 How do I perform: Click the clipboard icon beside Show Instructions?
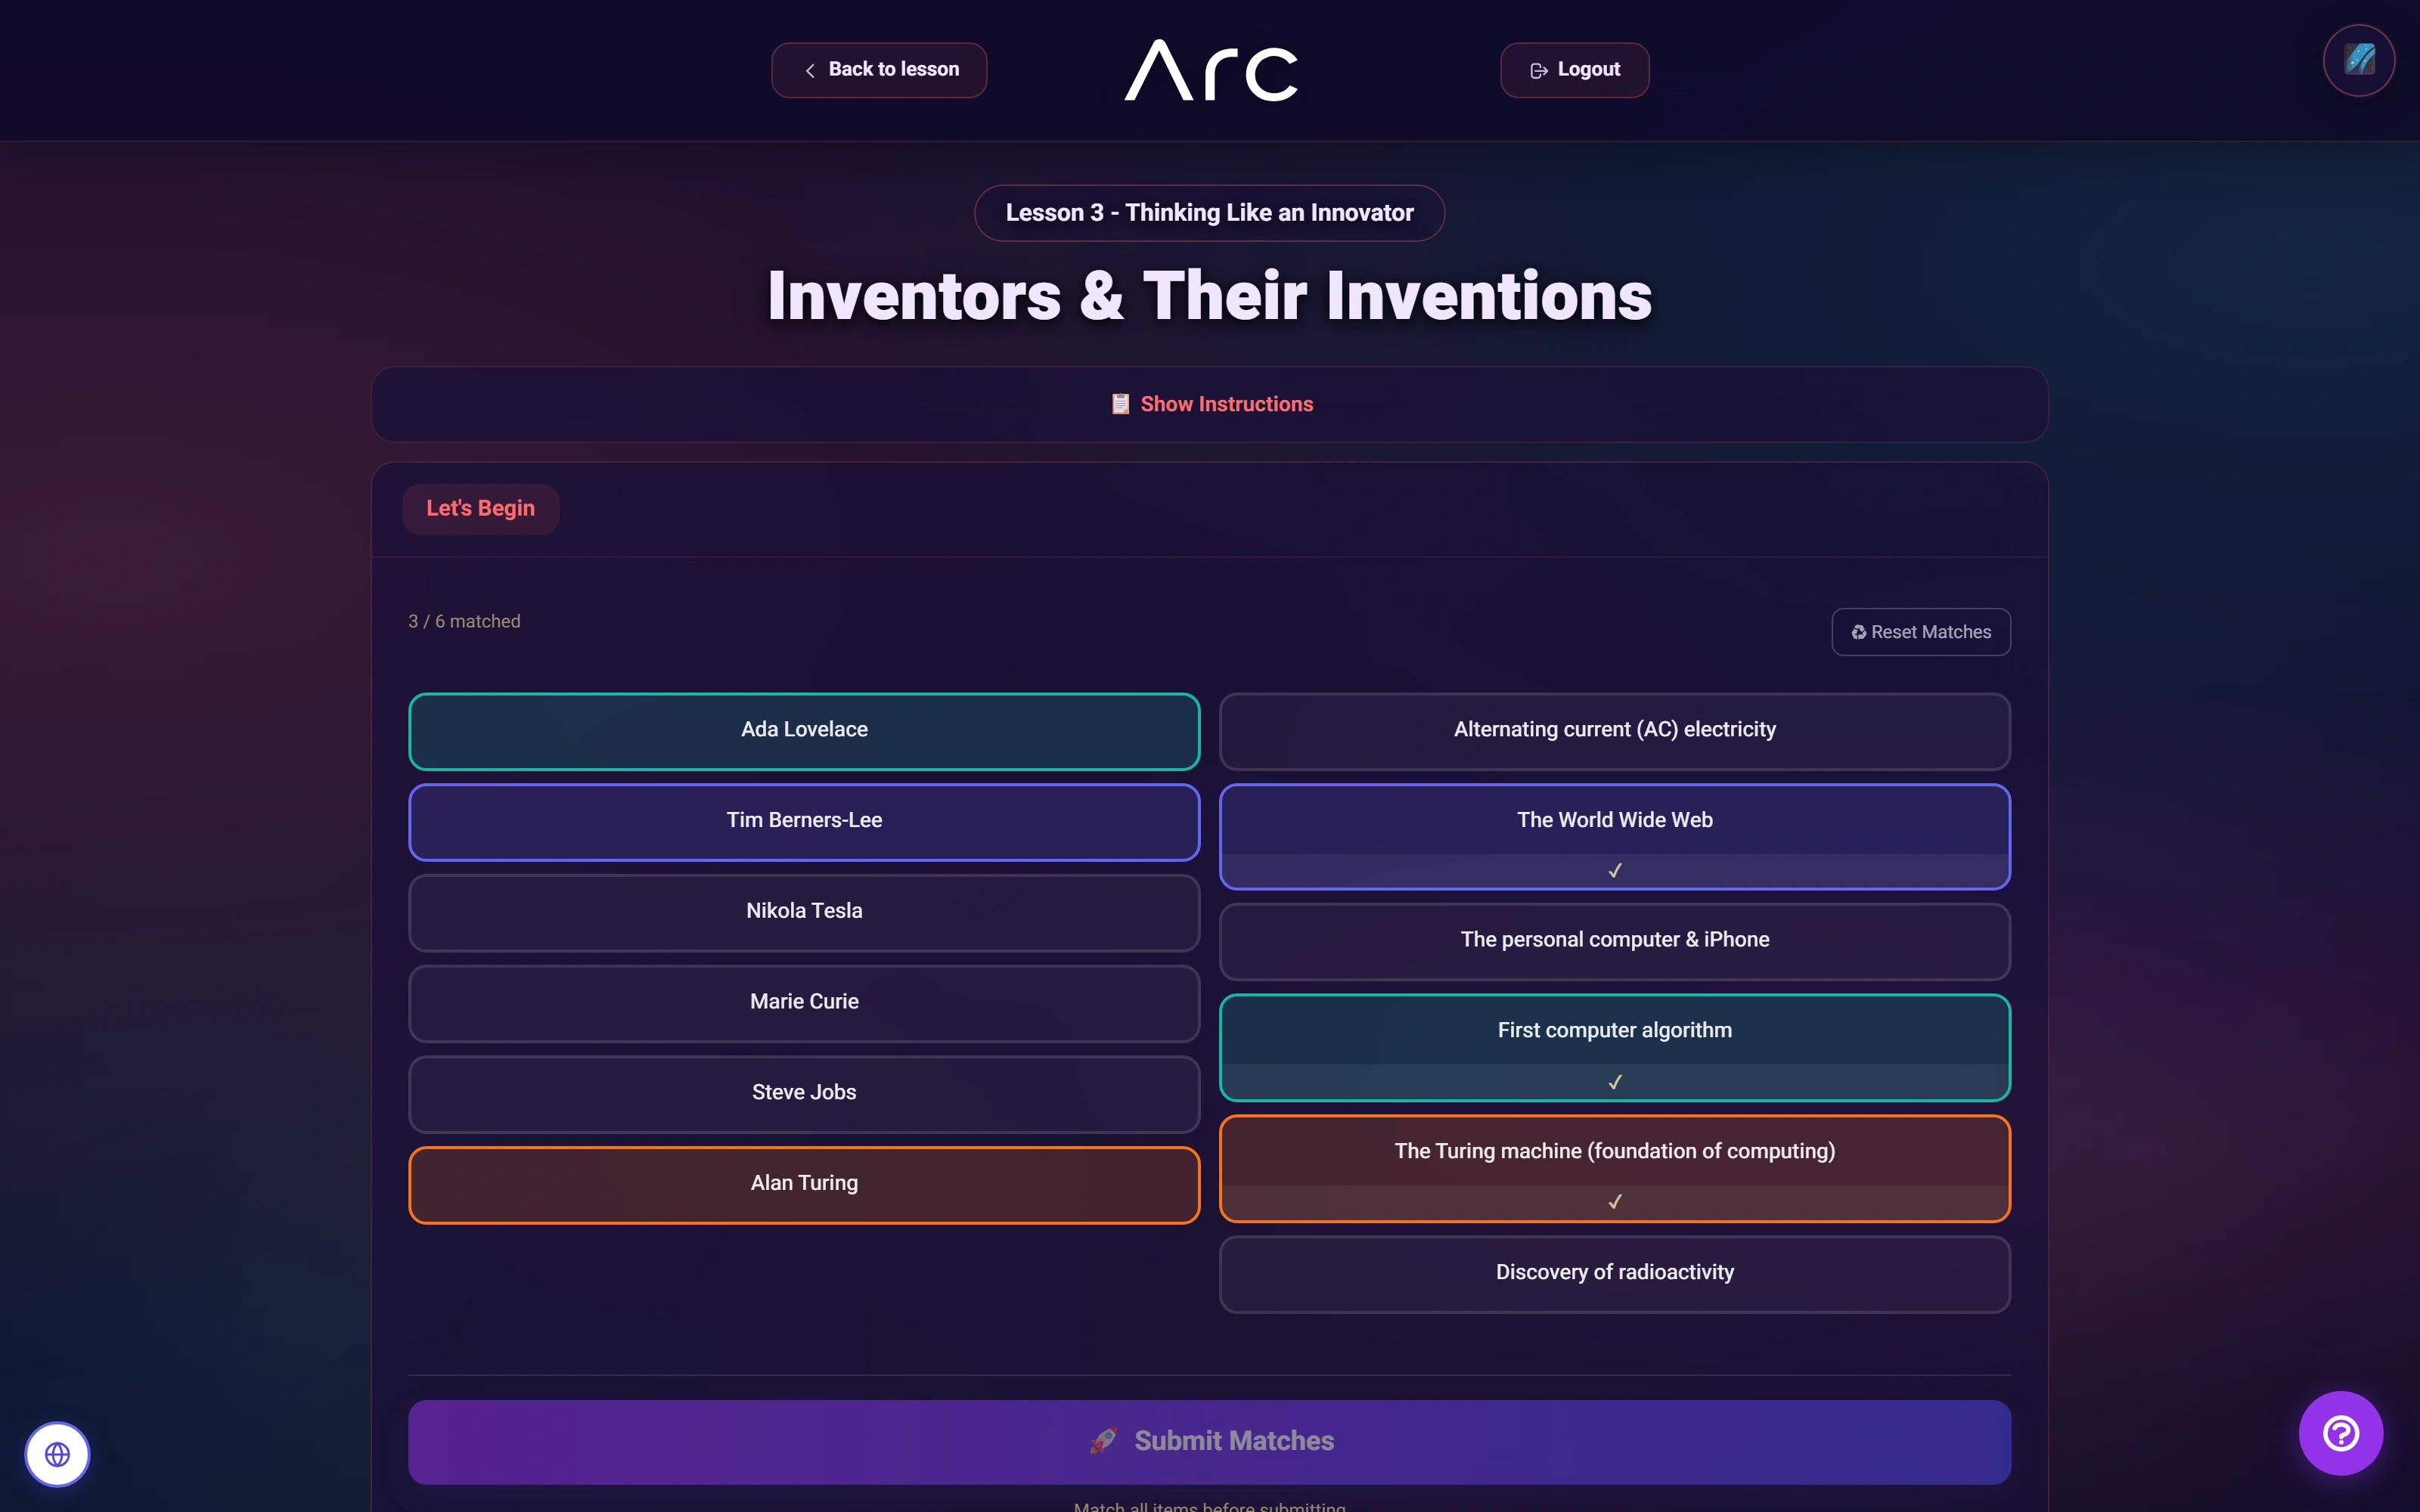point(1120,404)
